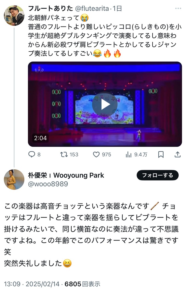Image resolution: width=186 pixels, height=293 pixels.
Task: Follow Wooyoung Park with フォローする button
Action: (158, 175)
